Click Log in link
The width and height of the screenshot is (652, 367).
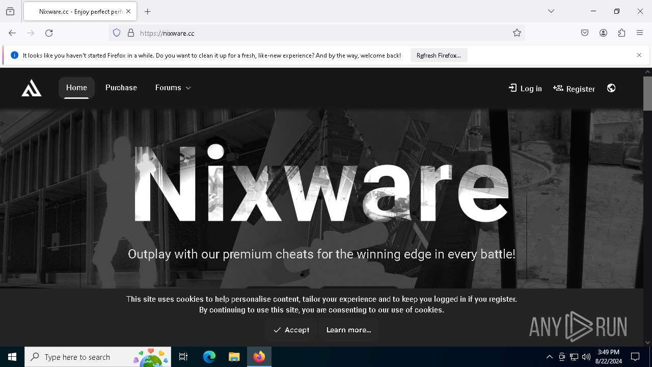coord(525,88)
